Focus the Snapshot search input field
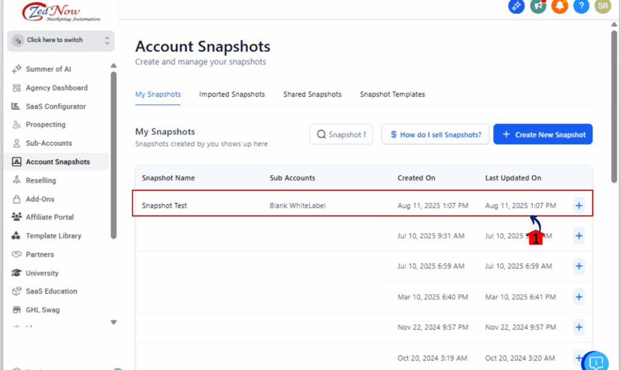621x370 pixels. click(341, 134)
